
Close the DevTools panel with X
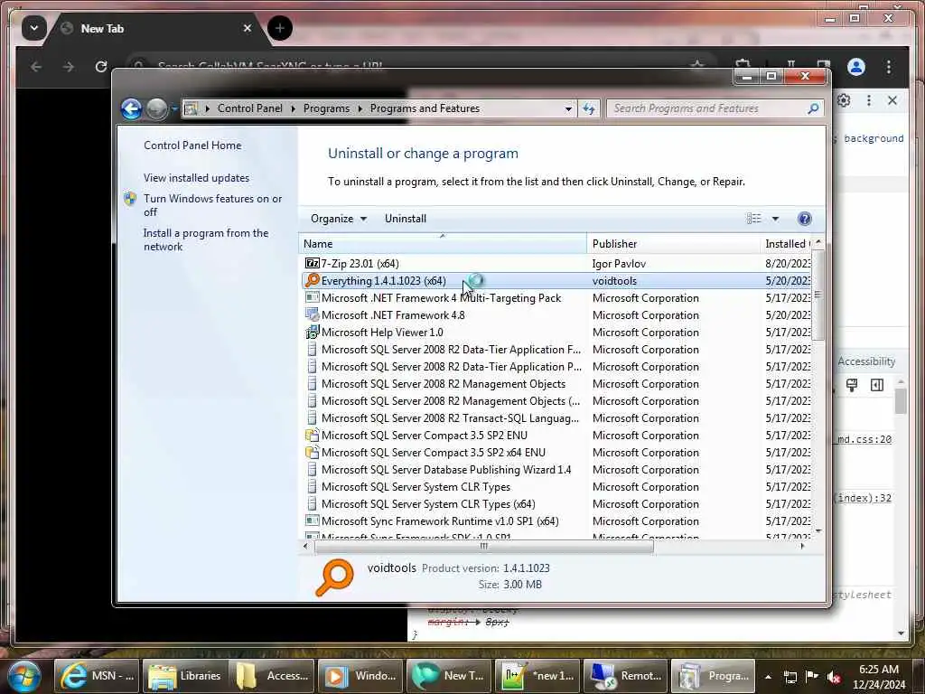(x=892, y=100)
